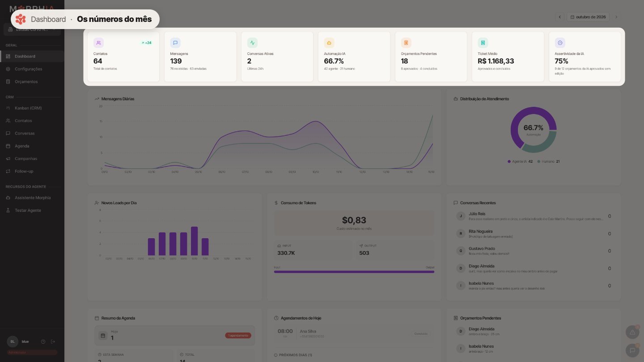The height and width of the screenshot is (362, 644).
Task: Go to Orçamentos in the sidebar
Action: coord(32,82)
